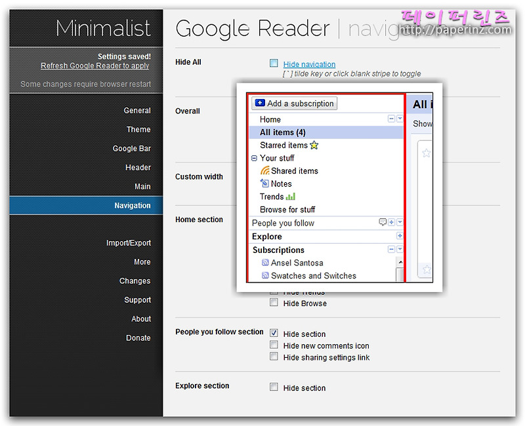Open the About page
525x426 pixels.
(x=141, y=319)
